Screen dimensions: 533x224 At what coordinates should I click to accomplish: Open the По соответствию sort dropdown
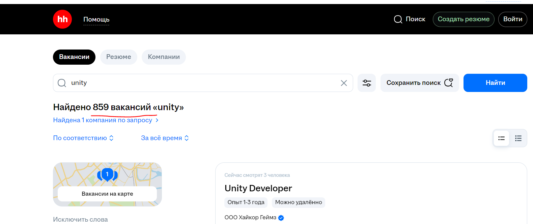coord(83,138)
